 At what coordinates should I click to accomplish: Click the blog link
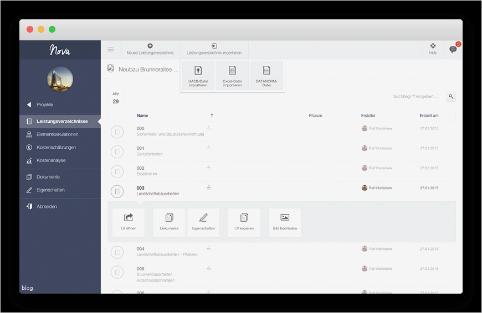pos(27,288)
